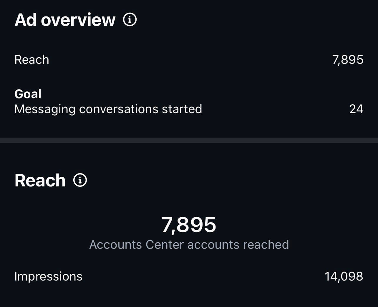Select the Reach row label under Ad overview

(32, 60)
